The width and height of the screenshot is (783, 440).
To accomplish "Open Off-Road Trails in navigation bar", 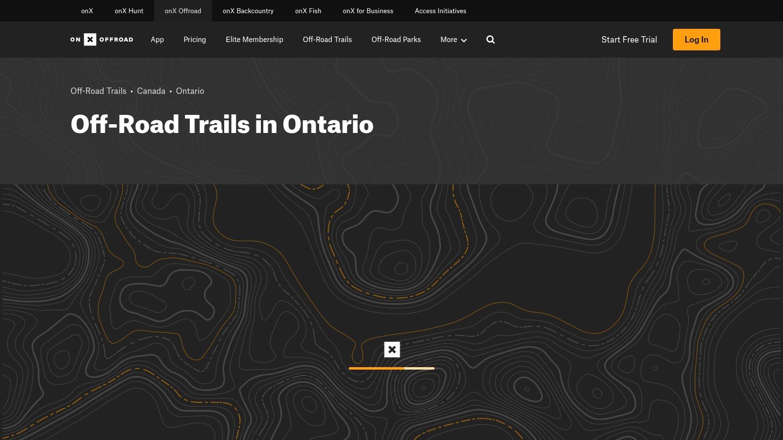I will pos(327,40).
